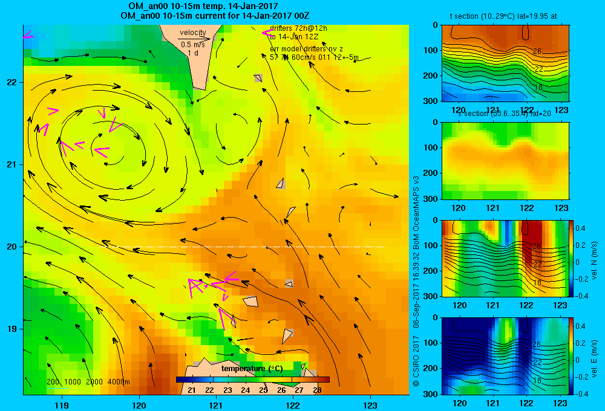Viewport: 605px width, 411px height.
Task: Click the '© CSIRO 2017' copyright text
Action: pyautogui.click(x=416, y=361)
